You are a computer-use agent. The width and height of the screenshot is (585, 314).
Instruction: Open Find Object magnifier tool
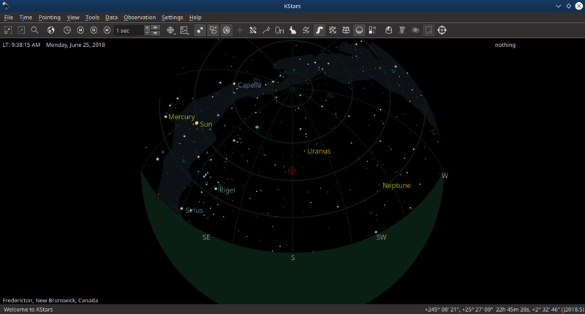coord(34,30)
